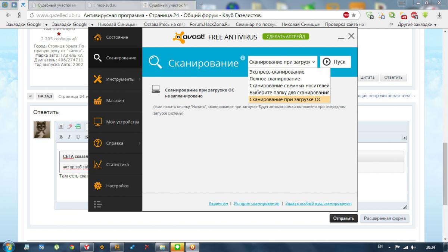The image size is (448, 252).
Task: Open Справка in the Avast sidebar
Action: click(x=115, y=143)
